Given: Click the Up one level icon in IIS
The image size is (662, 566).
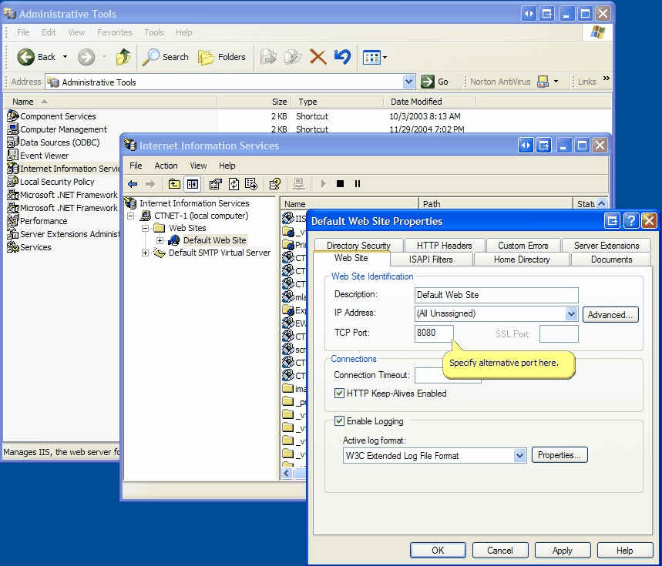Looking at the screenshot, I should 175,184.
